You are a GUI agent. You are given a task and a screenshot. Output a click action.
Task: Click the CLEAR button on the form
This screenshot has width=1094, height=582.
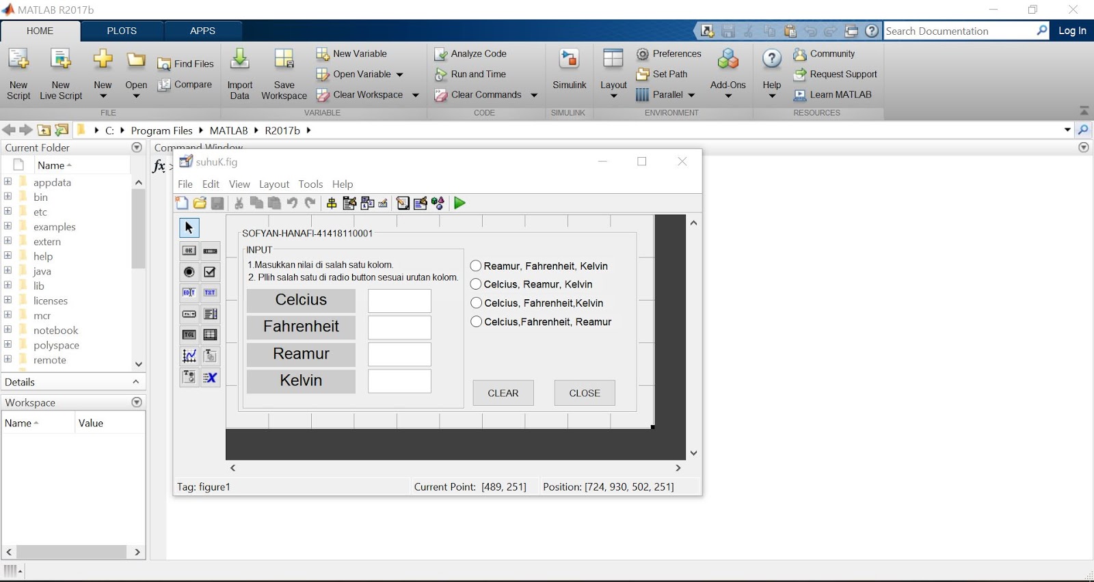pyautogui.click(x=503, y=393)
